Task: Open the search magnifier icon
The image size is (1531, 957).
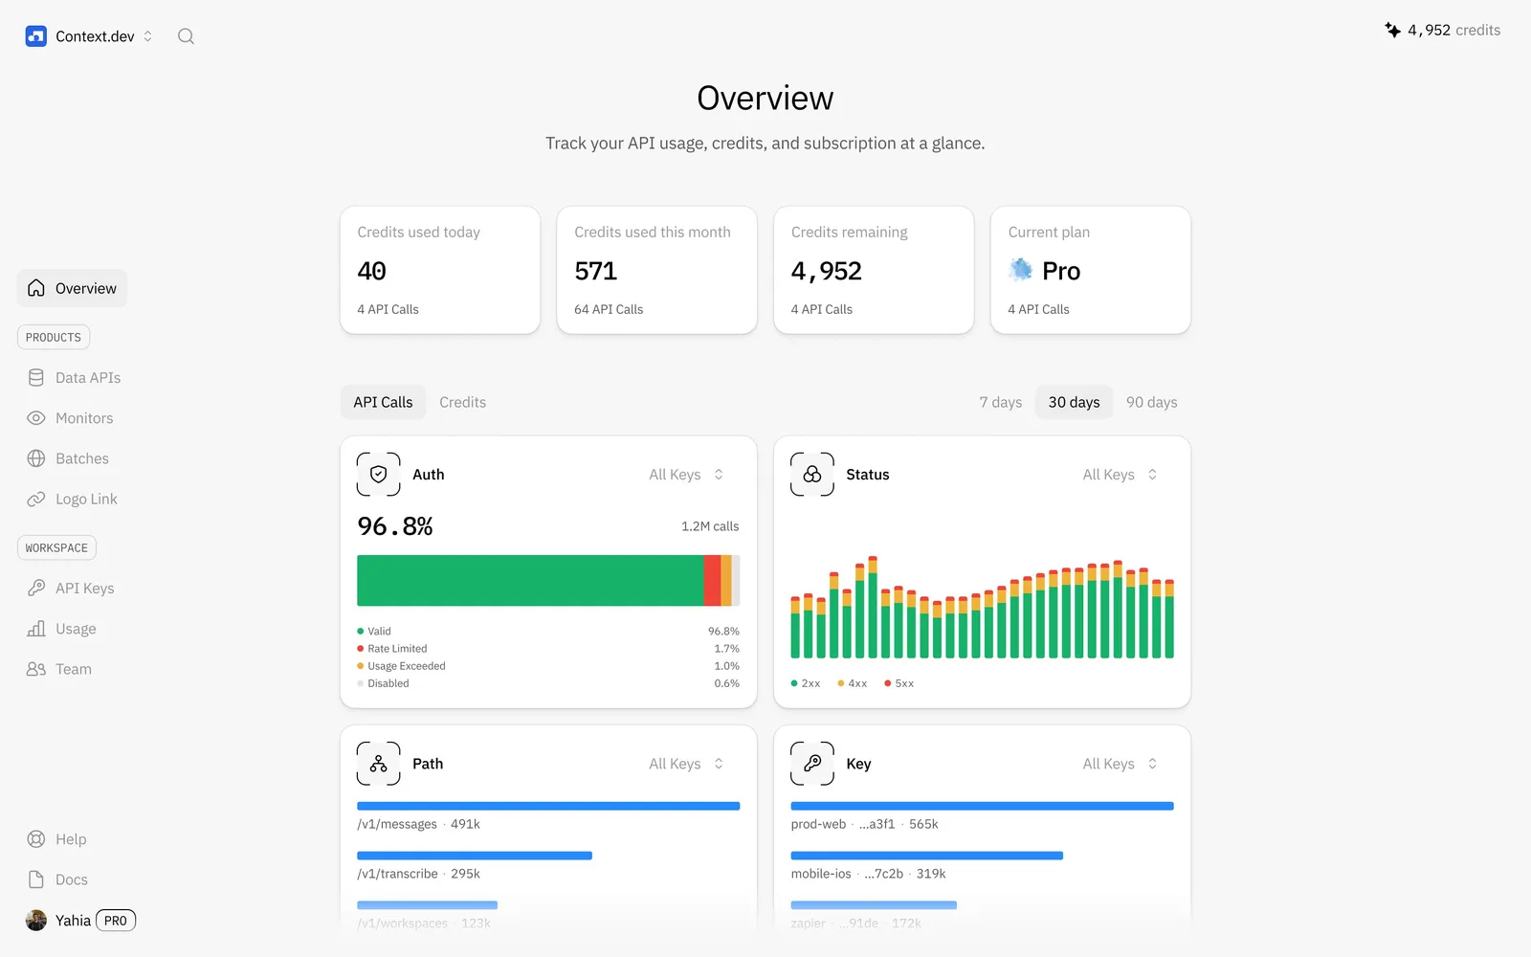Action: click(x=186, y=36)
